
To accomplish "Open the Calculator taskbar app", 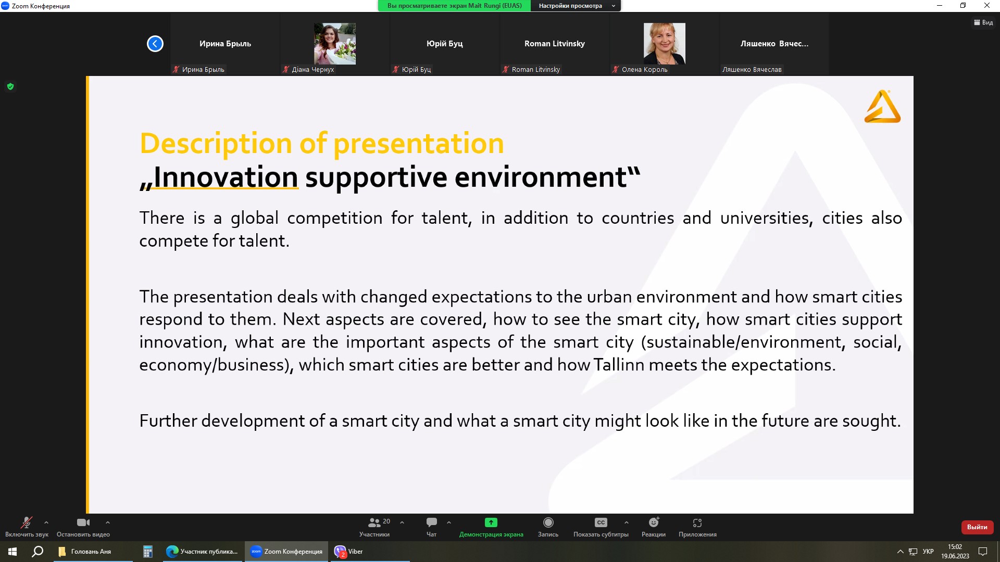I will 148,552.
